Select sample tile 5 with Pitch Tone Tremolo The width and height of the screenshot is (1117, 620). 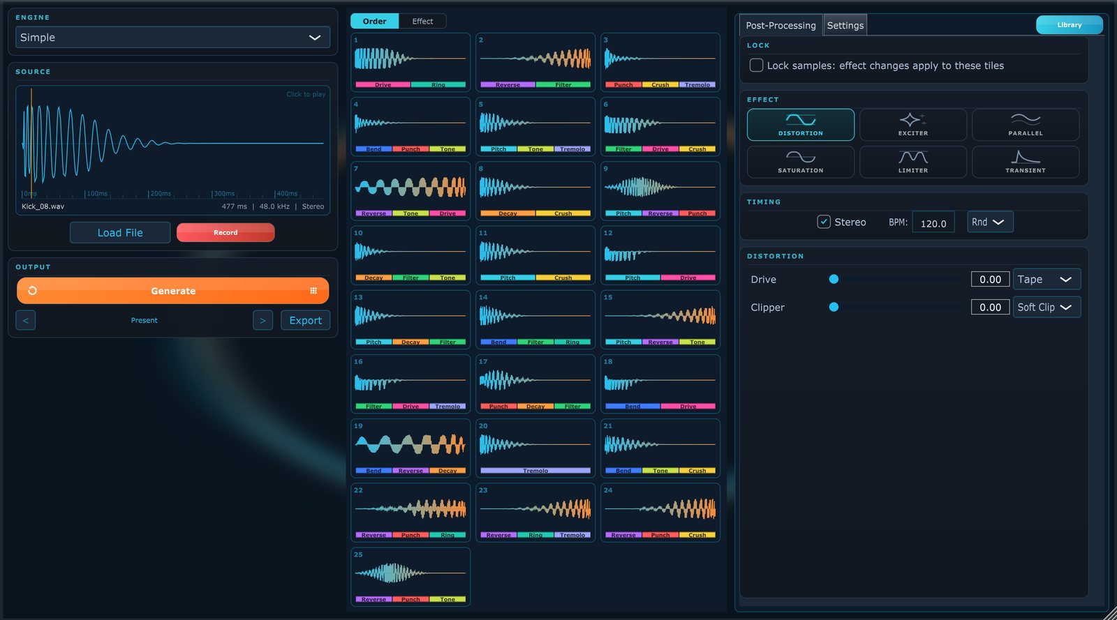[535, 126]
